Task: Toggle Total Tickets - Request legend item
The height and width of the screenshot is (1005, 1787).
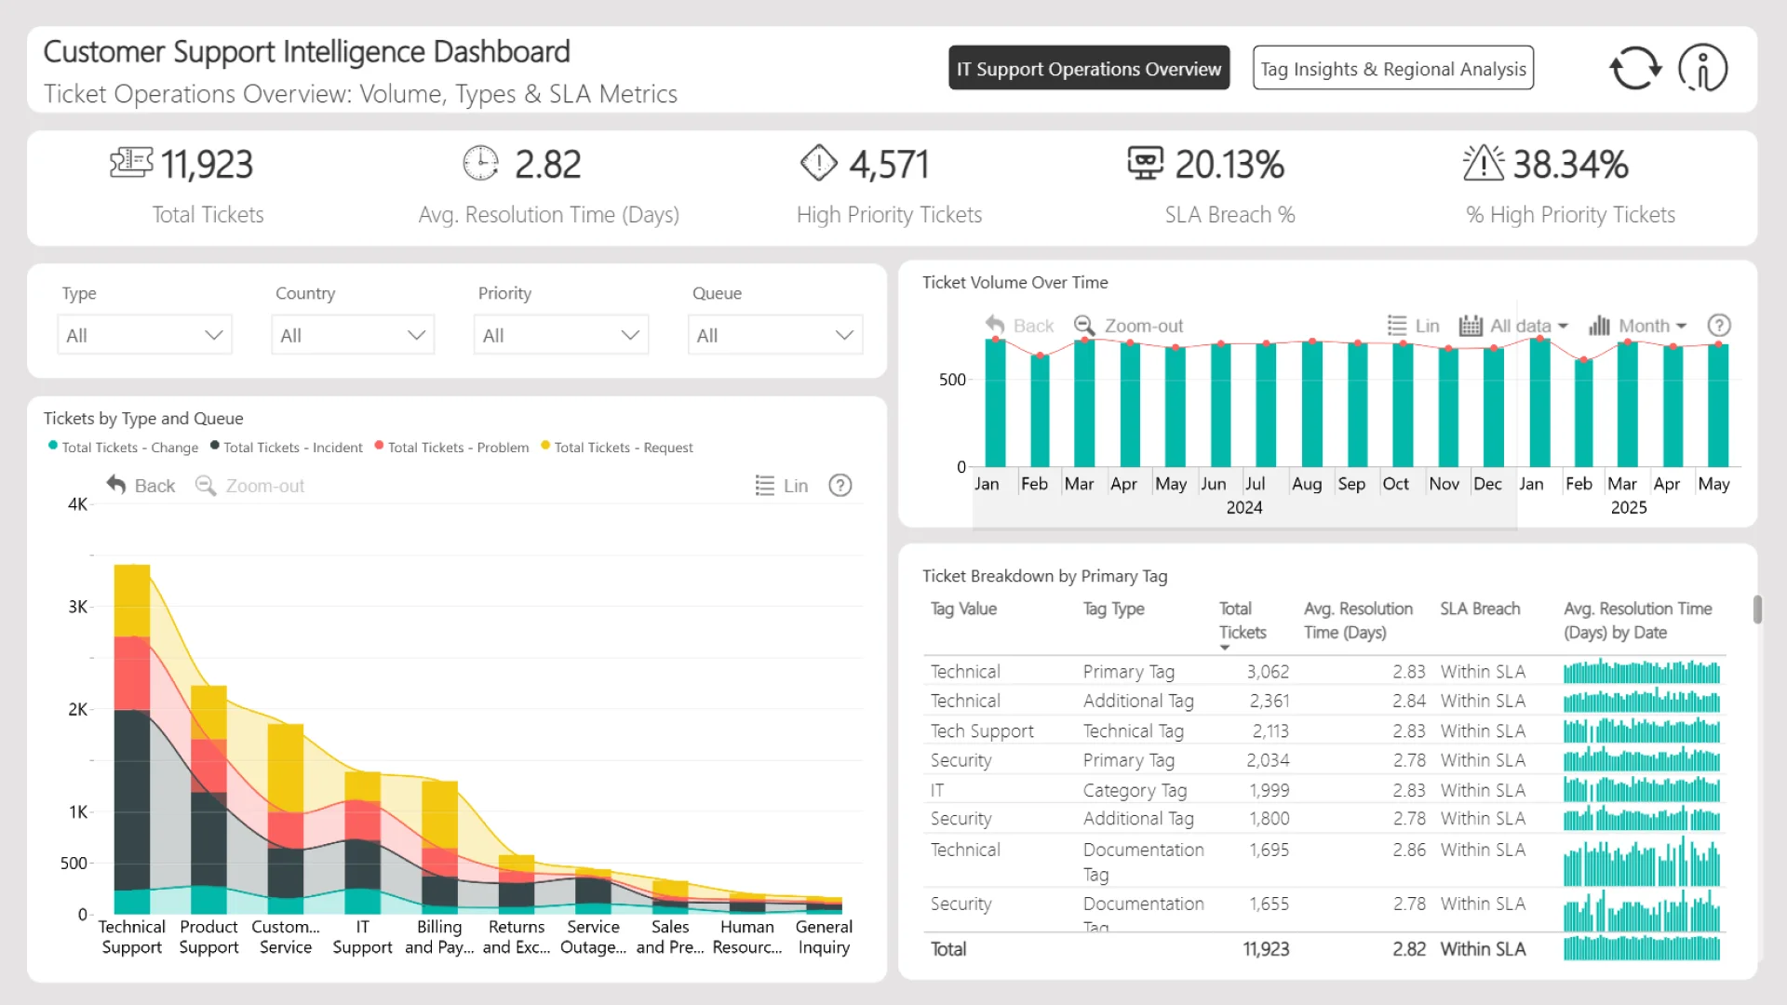Action: [617, 448]
